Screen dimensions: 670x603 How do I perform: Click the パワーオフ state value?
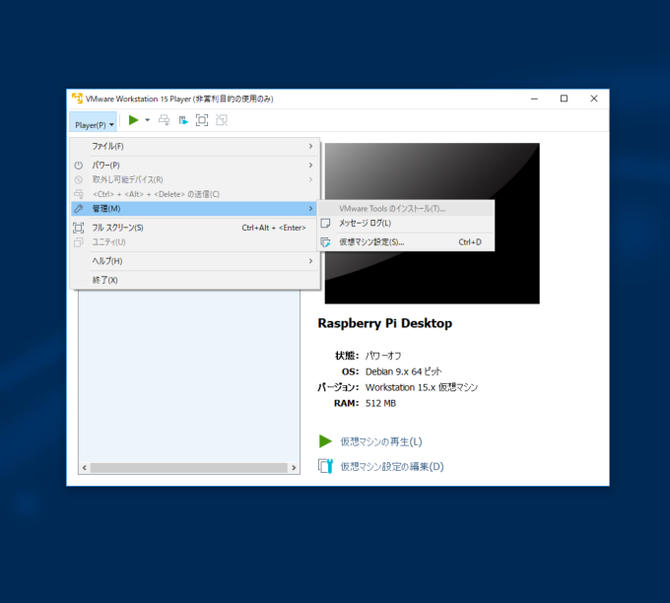tap(383, 356)
